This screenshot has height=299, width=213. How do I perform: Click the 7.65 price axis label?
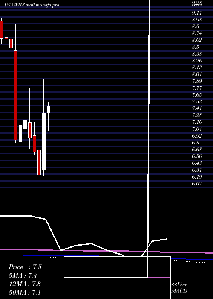197,95
